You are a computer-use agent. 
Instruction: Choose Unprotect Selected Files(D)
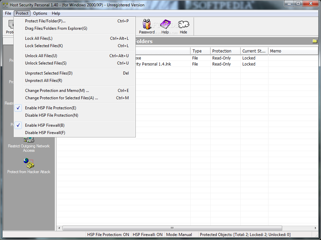click(x=75, y=73)
